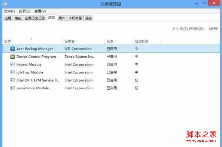
Task: Switch to the 进程 tab
Action: [x=8, y=18]
